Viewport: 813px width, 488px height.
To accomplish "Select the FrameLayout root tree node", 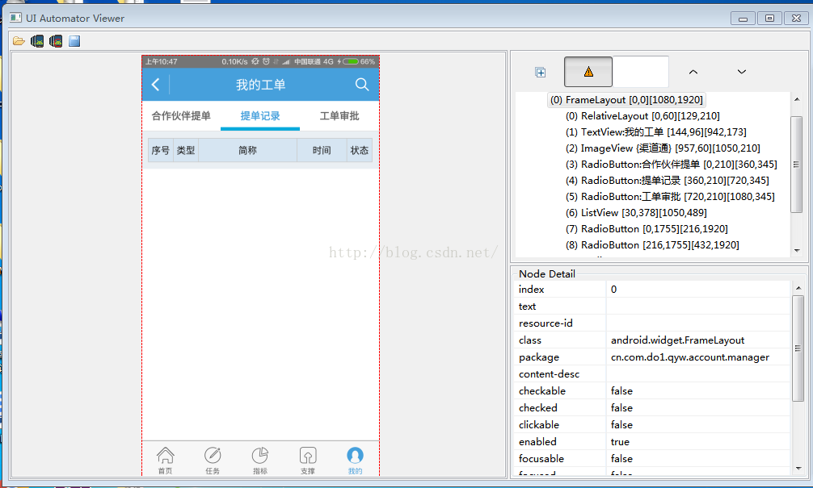I will (x=626, y=100).
